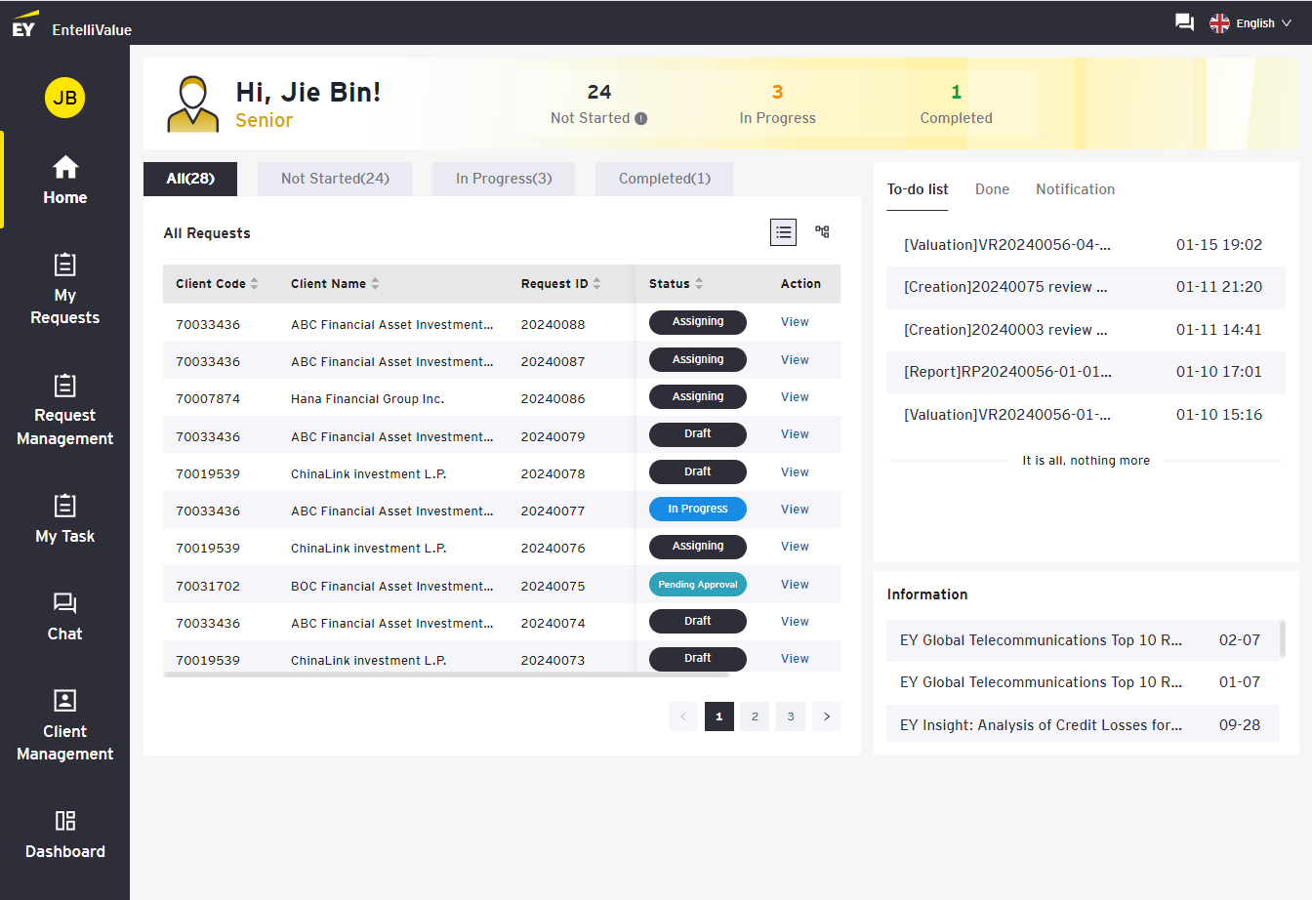1312x900 pixels.
Task: Open Client Management in sidebar
Action: [x=65, y=725]
